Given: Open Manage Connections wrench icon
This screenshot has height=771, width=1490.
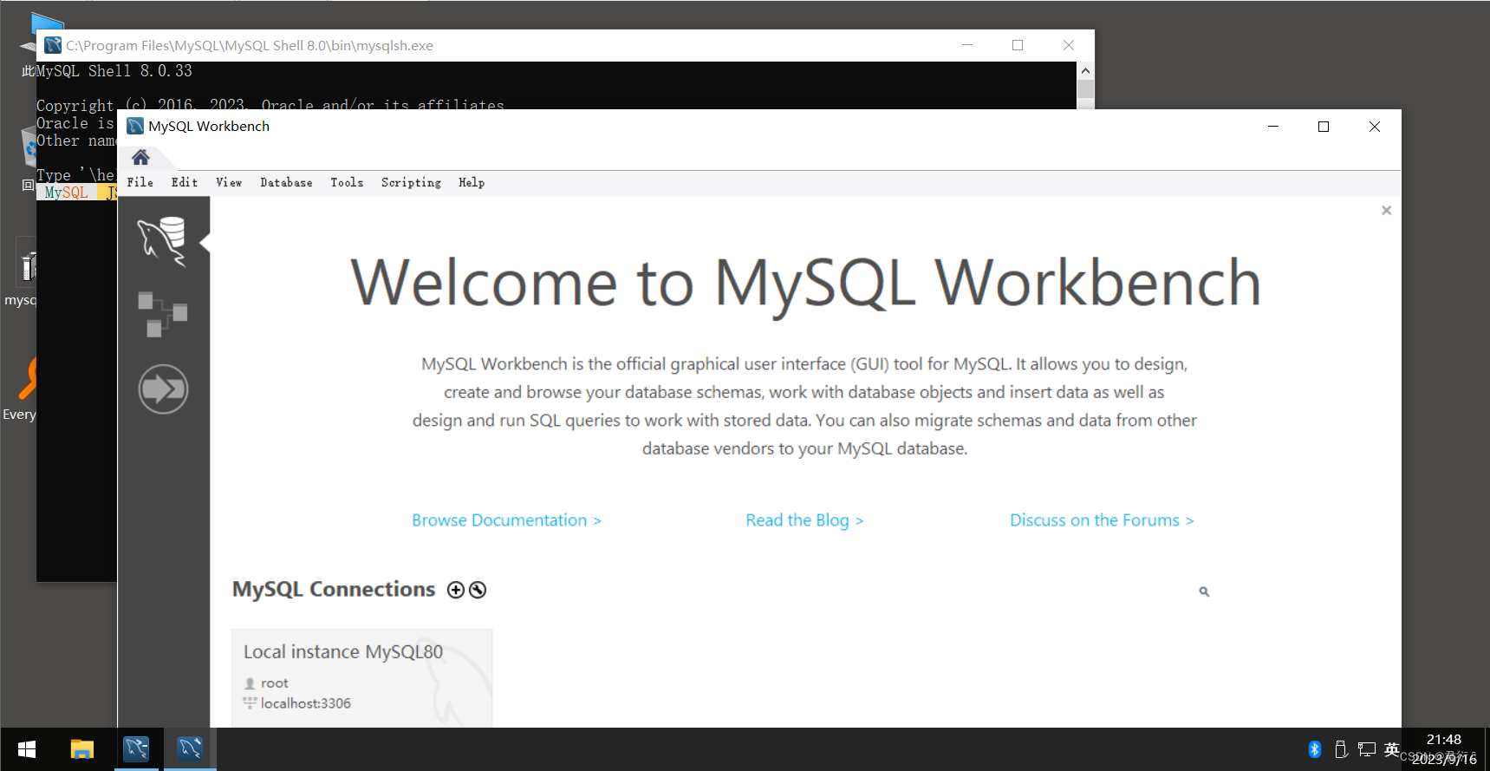Looking at the screenshot, I should [x=478, y=590].
